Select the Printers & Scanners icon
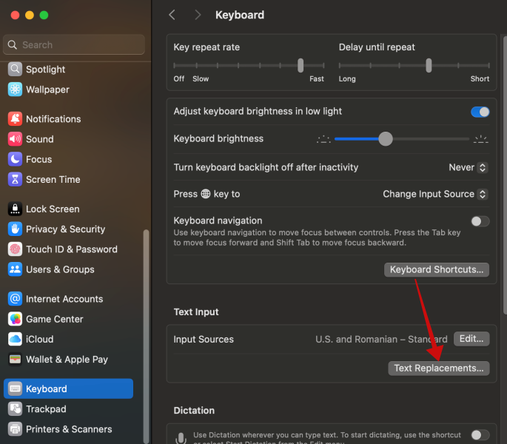The height and width of the screenshot is (444, 507). (x=15, y=429)
